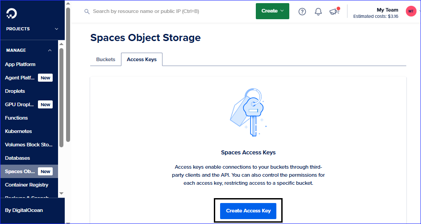Click My Team account name
This screenshot has width=421, height=224.
point(387,10)
